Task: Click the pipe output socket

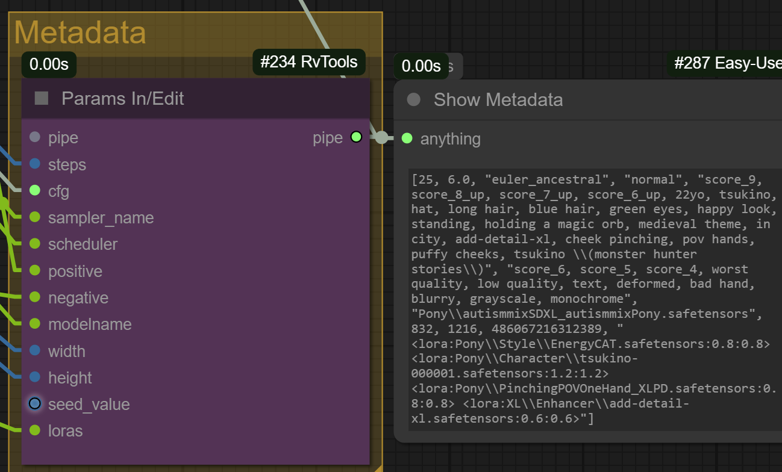Action: [x=356, y=137]
